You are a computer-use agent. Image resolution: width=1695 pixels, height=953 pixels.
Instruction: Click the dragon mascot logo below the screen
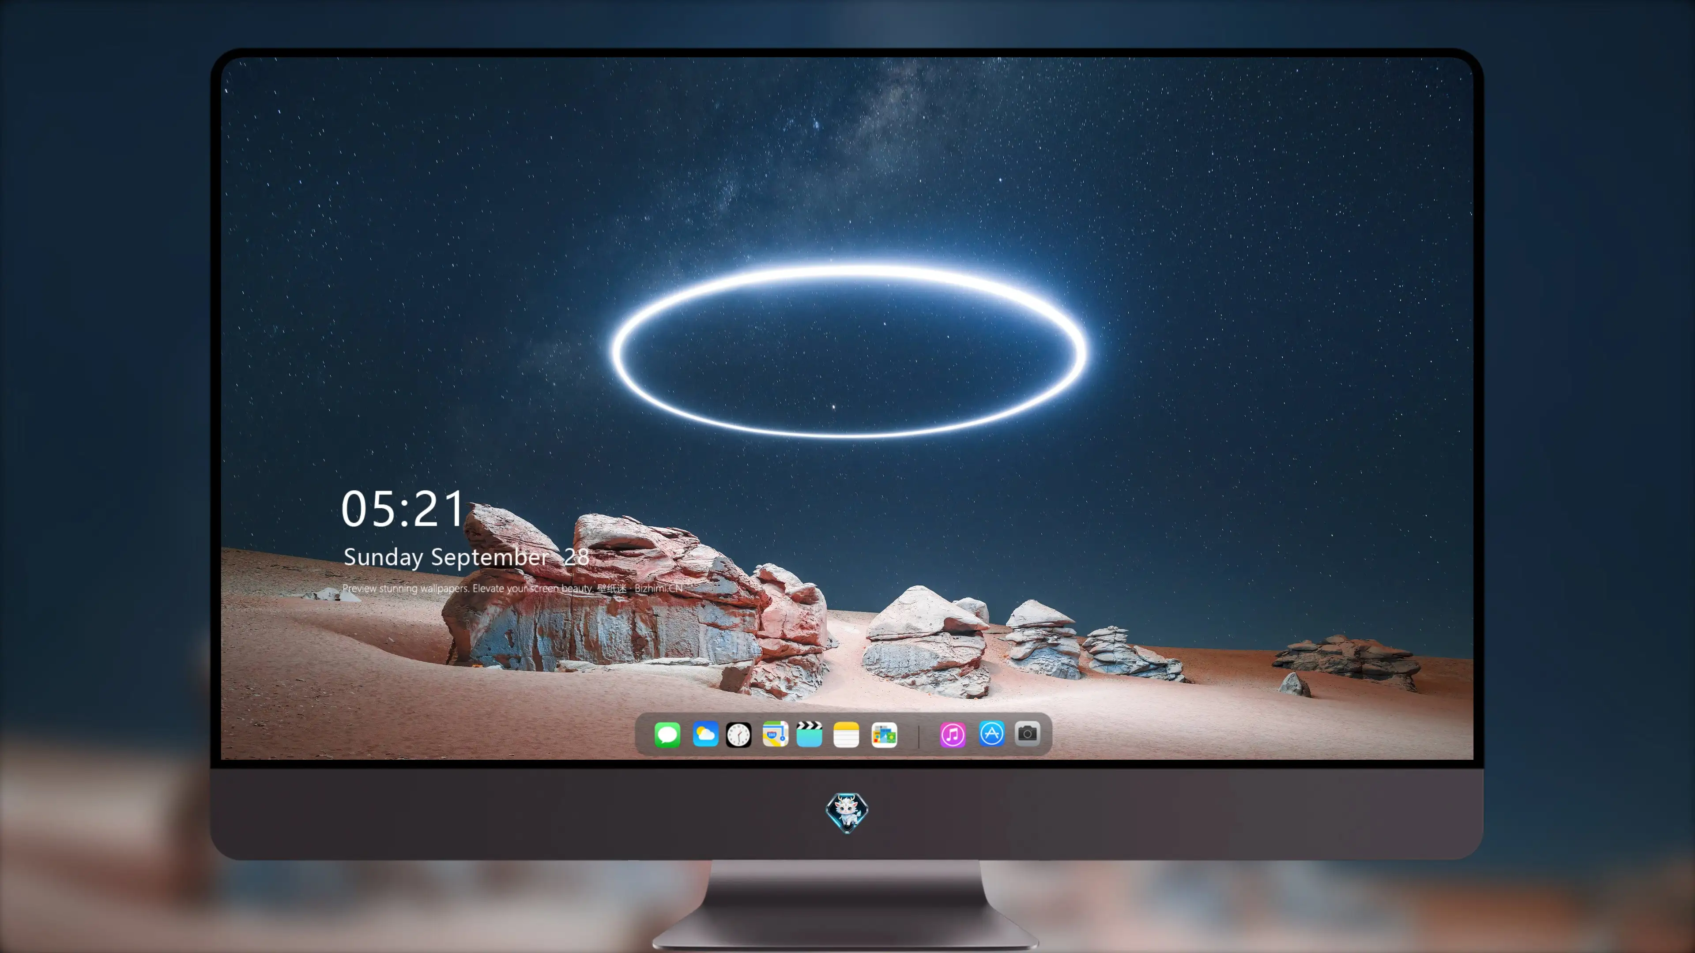coord(847,812)
